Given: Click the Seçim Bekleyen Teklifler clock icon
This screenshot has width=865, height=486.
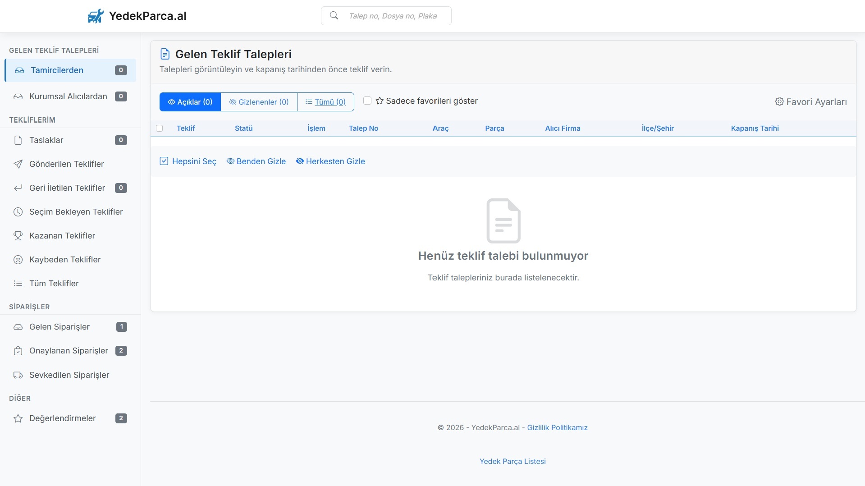Looking at the screenshot, I should point(18,212).
